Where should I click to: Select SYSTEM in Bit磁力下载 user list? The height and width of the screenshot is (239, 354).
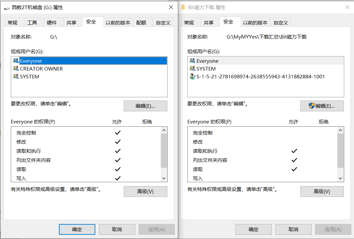tap(266, 69)
